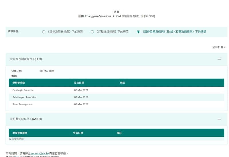Click Advising on Securities effective date
The width and height of the screenshot is (229, 157).
tap(81, 97)
